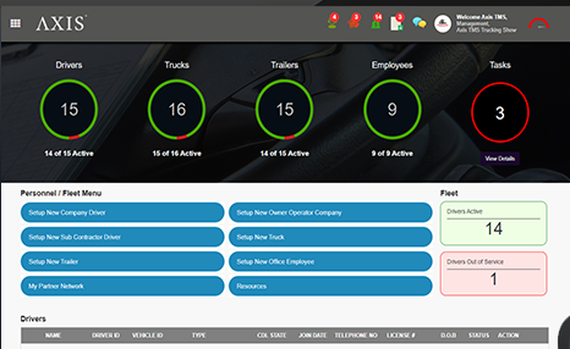Click the red gauge icon in header
This screenshot has width=570, height=349.
539,24
